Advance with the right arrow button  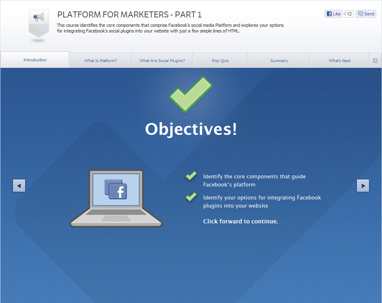[x=363, y=186]
